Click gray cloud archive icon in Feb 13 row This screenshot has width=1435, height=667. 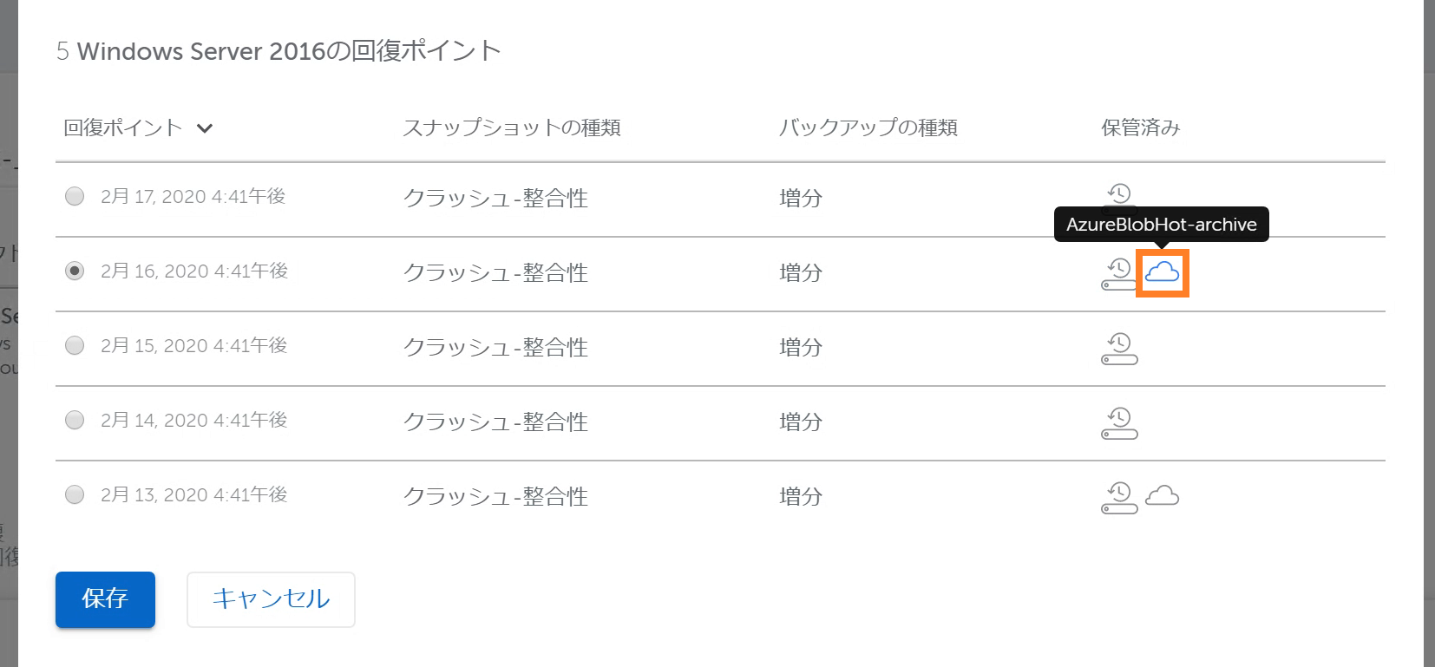click(x=1162, y=495)
